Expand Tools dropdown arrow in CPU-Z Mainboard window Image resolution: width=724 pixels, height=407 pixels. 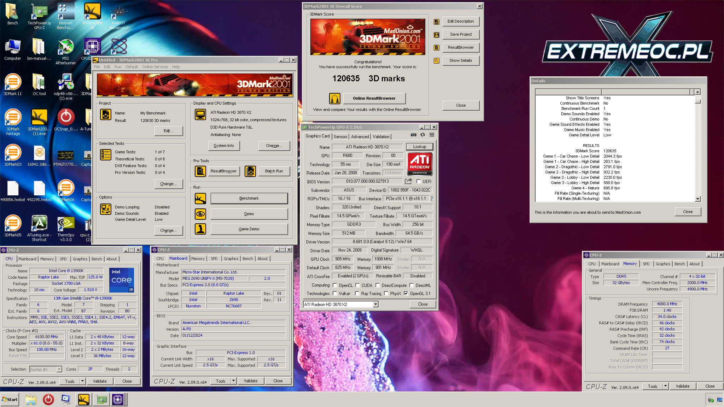pos(233,381)
